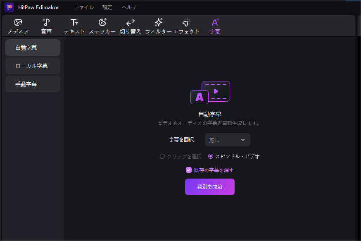Select the クリップを選択 radio button

click(162, 156)
